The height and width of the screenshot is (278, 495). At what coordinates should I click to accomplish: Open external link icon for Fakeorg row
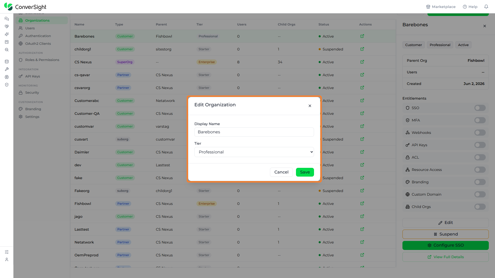(x=362, y=190)
